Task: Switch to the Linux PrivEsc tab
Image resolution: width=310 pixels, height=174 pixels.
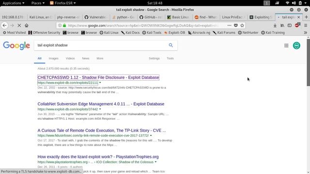Action: 233,17
